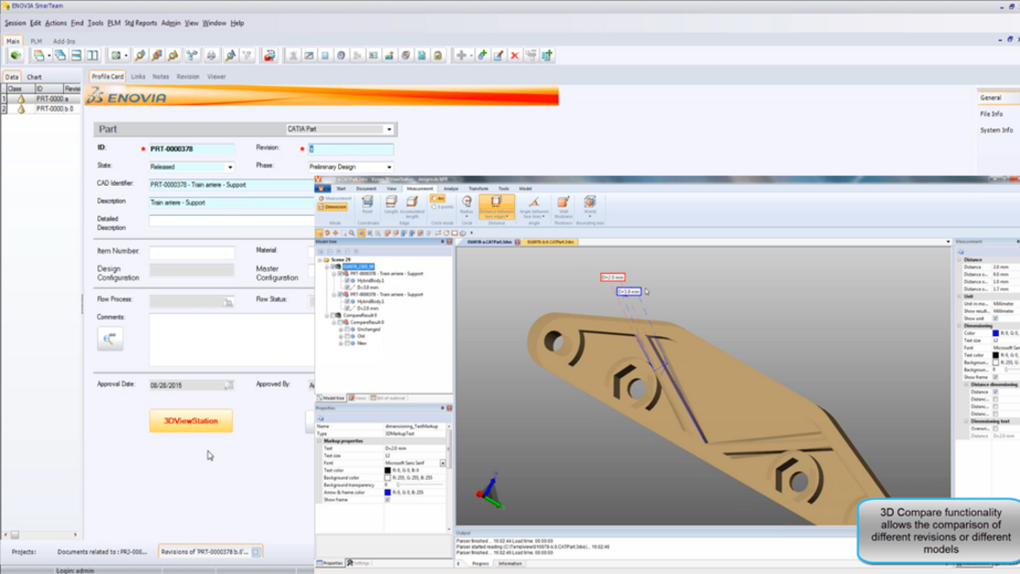Click the tile windows vertically toolbar icon
Viewport: 1020px width, 574px height.
tap(93, 56)
